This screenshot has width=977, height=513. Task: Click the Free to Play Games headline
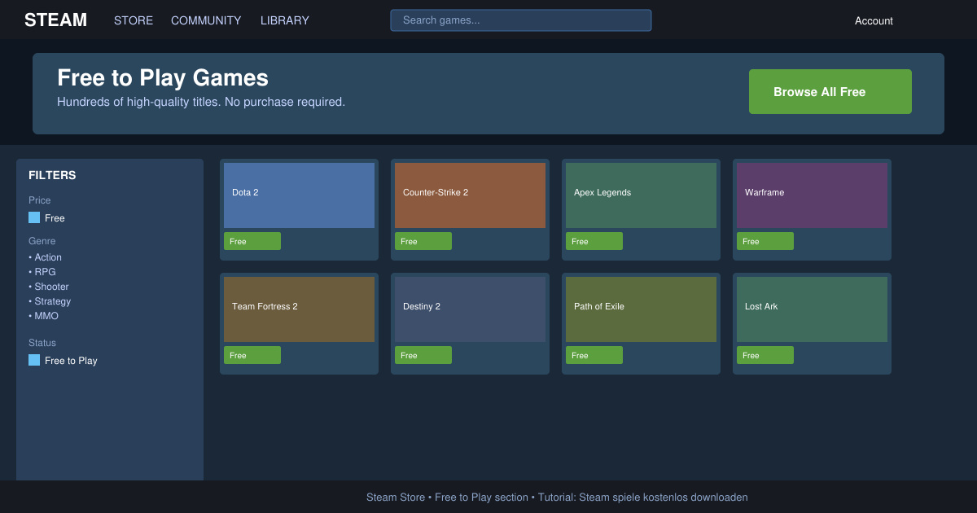(x=163, y=78)
